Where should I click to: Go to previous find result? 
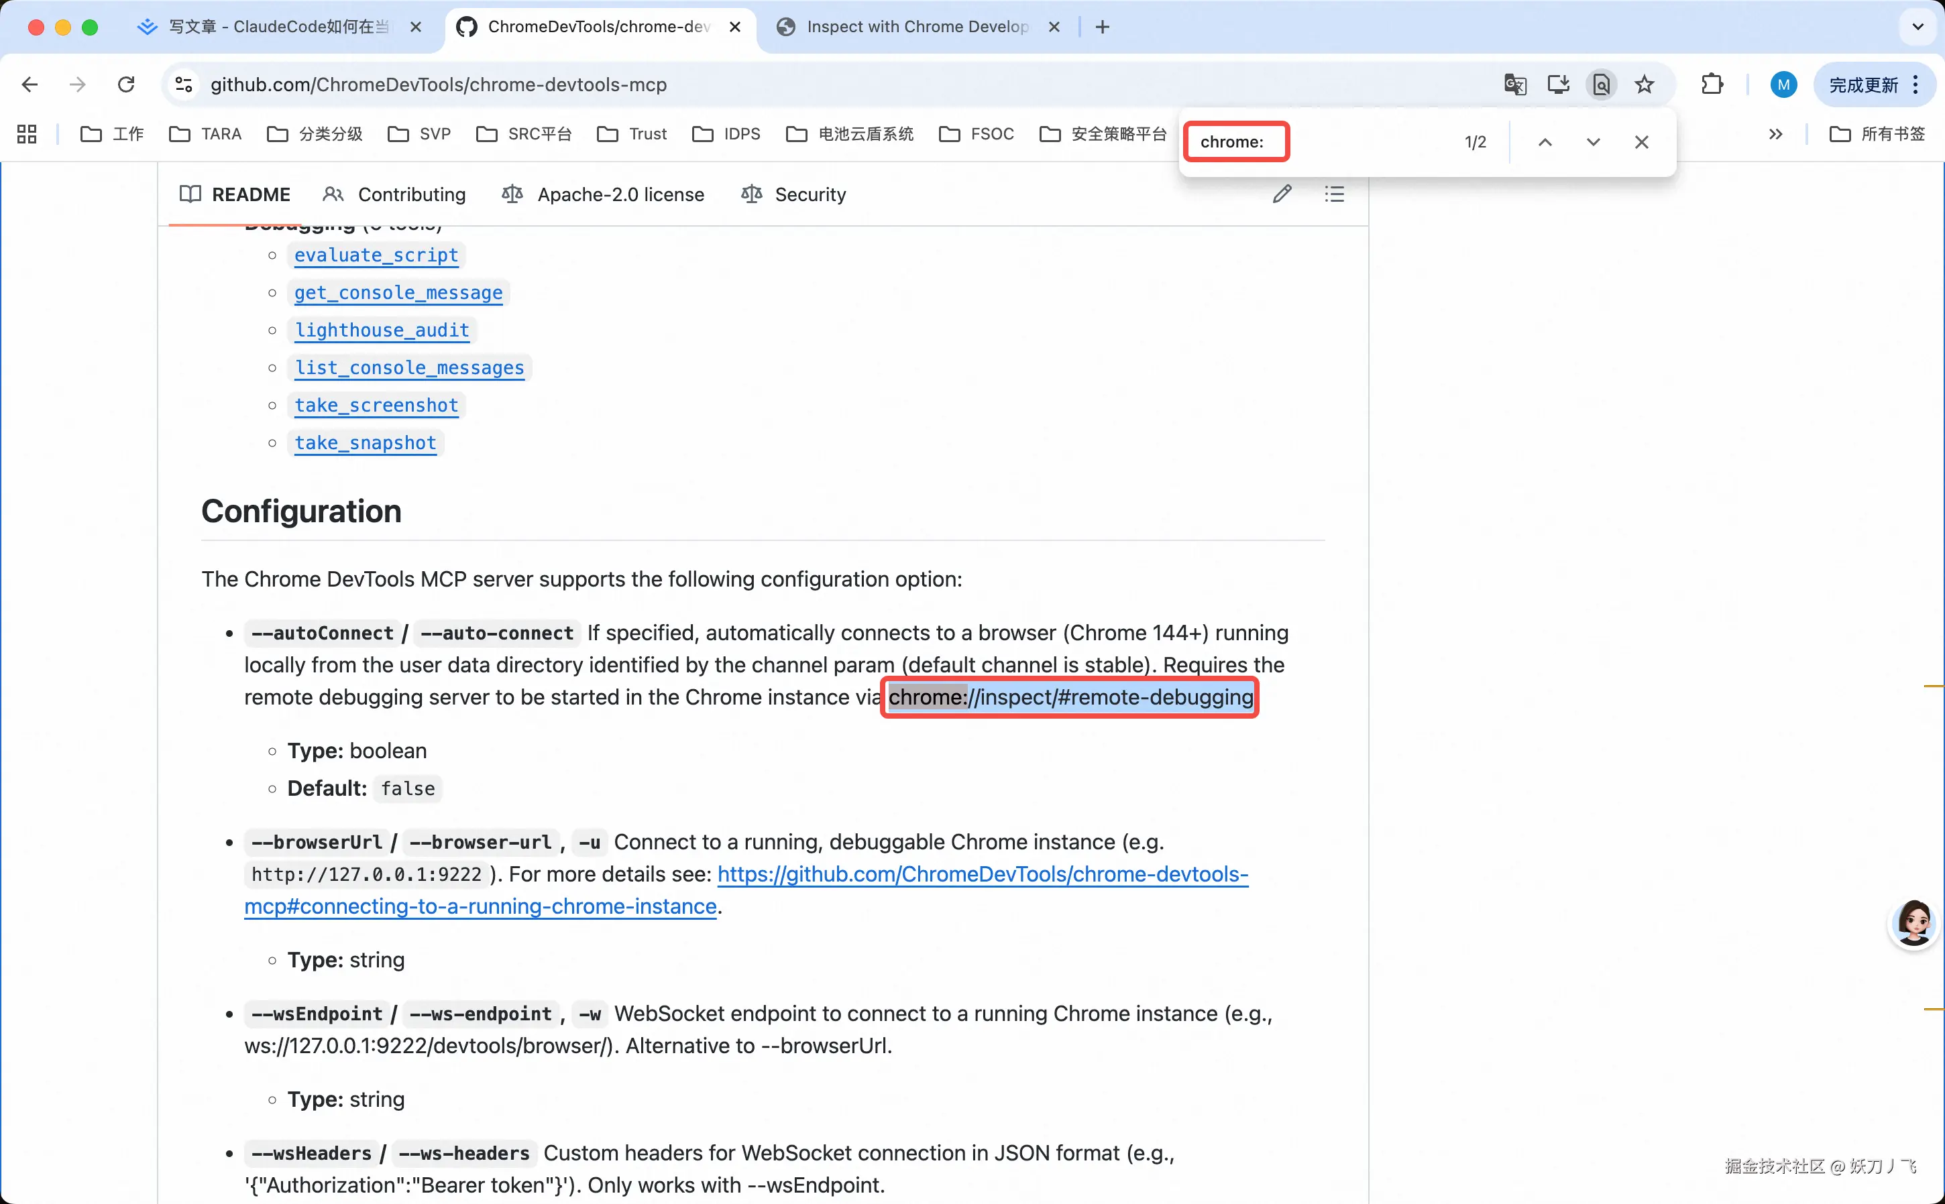coord(1545,141)
